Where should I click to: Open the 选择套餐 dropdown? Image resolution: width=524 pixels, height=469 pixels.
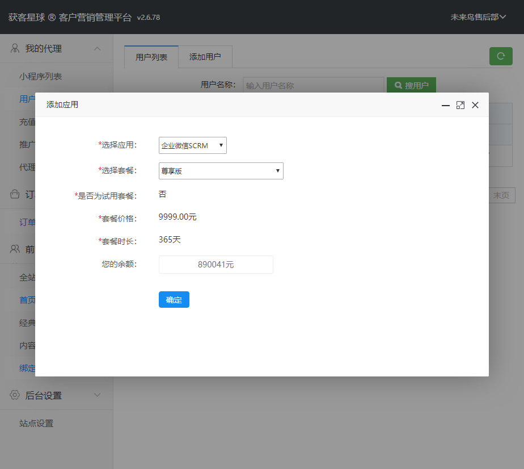coord(221,171)
